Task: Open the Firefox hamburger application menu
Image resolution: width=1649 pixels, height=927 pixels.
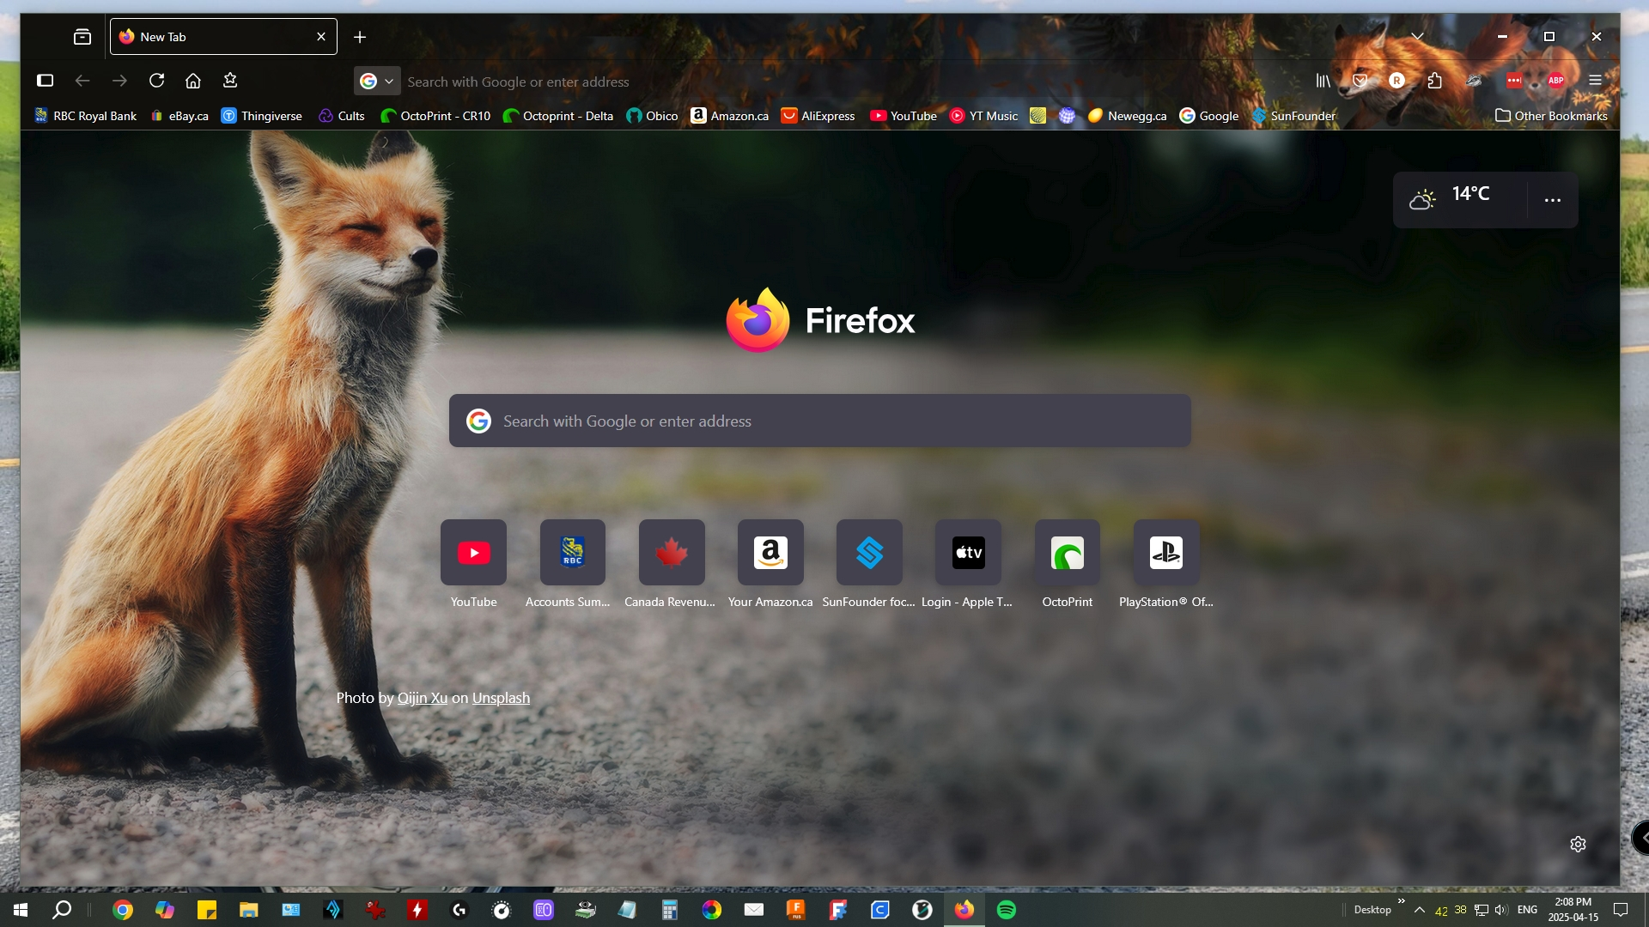Action: click(x=1595, y=81)
